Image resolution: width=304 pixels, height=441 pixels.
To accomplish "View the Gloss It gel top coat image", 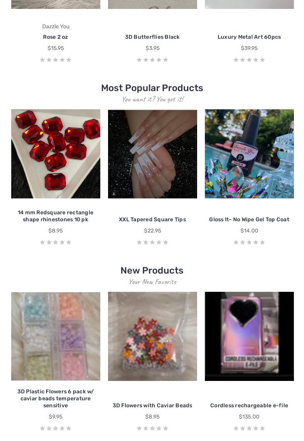I will 249,154.
